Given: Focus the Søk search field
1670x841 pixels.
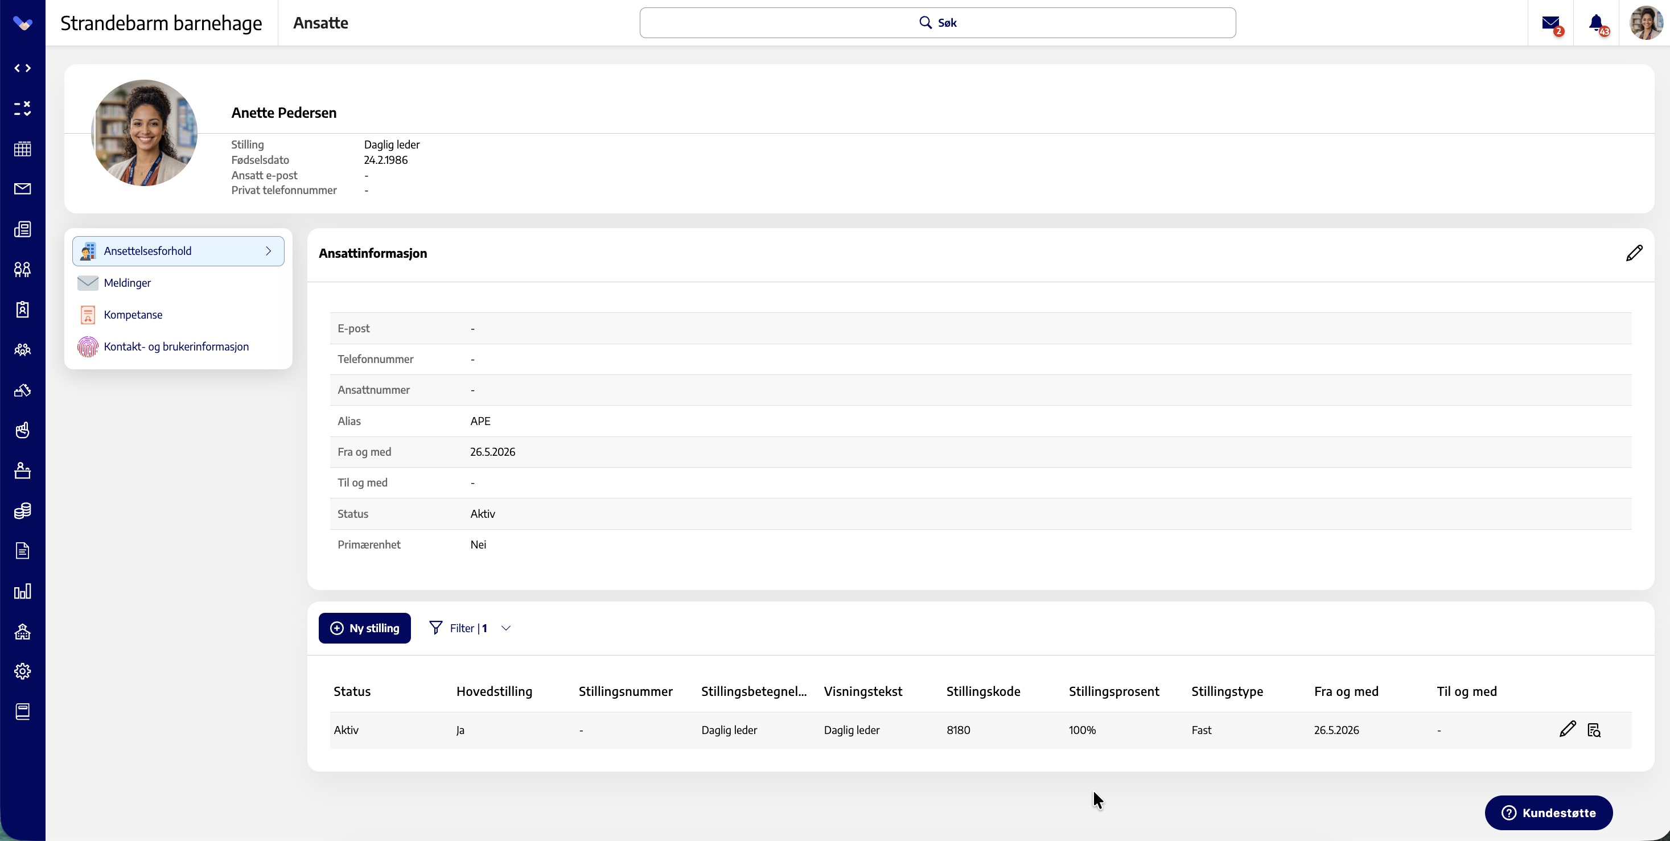Looking at the screenshot, I should pyautogui.click(x=937, y=23).
